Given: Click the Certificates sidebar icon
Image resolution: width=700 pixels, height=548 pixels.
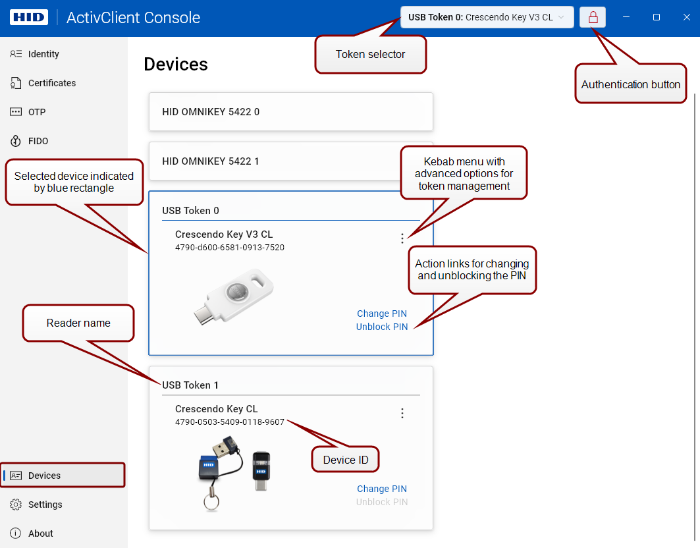Looking at the screenshot, I should tap(16, 83).
